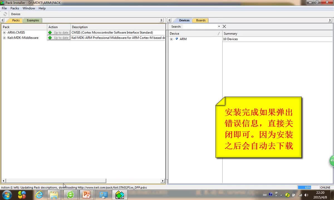Click Up to date button for ARM::CMSIS
This screenshot has height=200, width=334.
click(59, 32)
